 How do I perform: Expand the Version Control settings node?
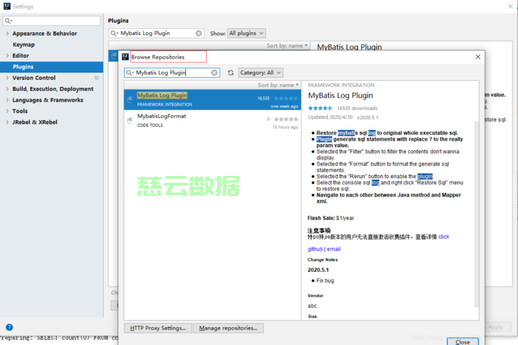point(8,78)
